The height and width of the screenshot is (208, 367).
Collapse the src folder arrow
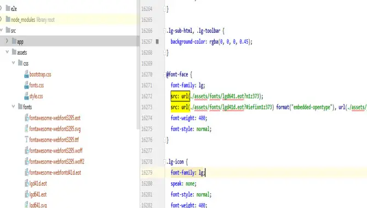click(1, 30)
